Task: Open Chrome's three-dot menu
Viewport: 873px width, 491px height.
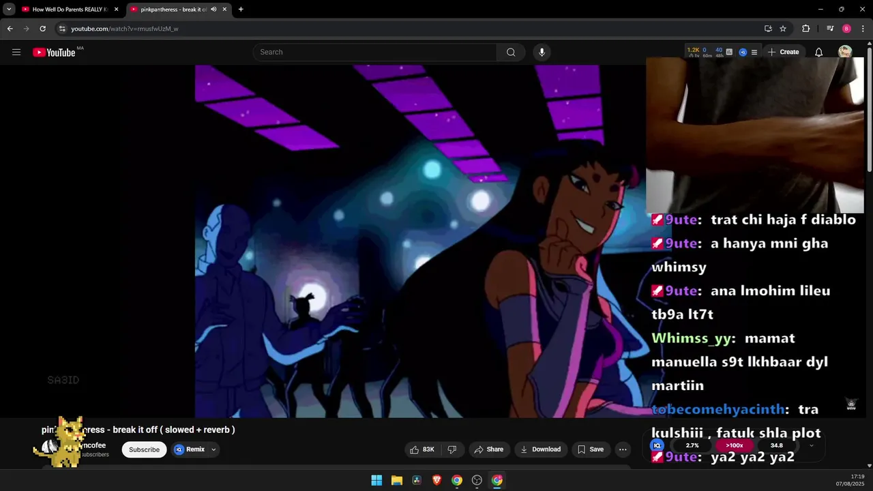Action: point(862,29)
